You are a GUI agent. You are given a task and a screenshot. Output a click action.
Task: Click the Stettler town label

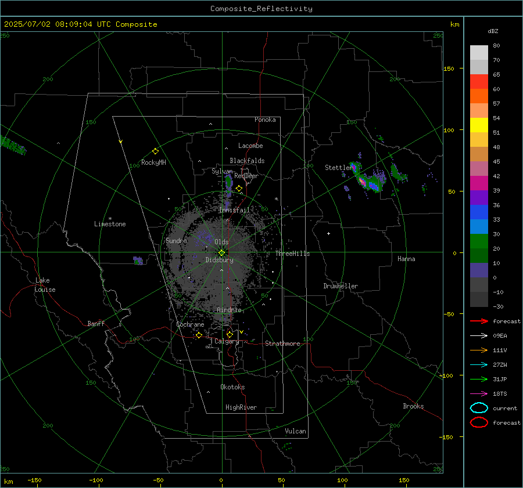pos(339,168)
